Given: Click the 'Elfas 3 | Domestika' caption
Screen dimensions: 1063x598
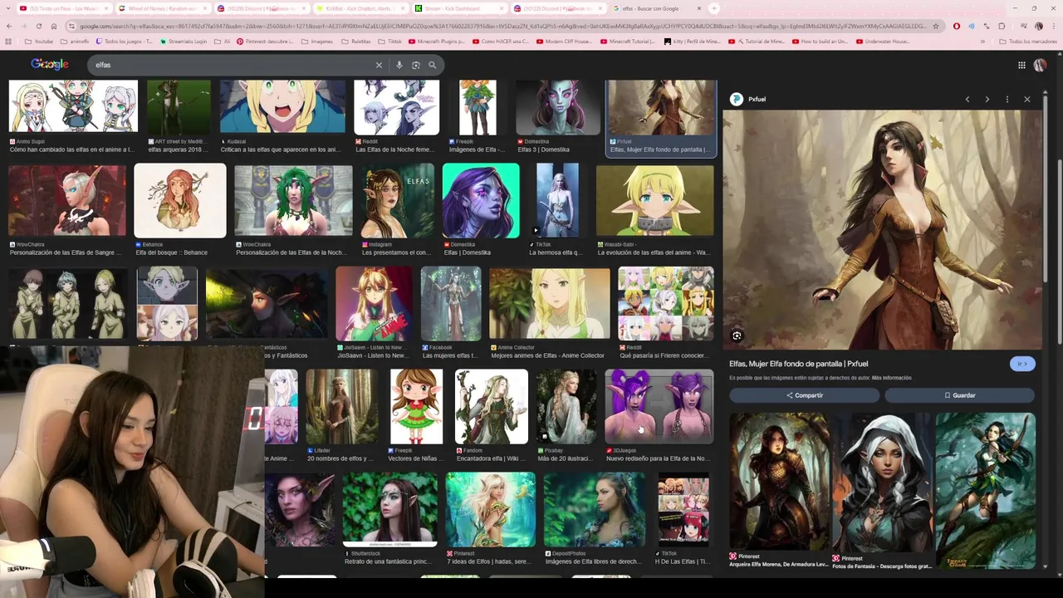Looking at the screenshot, I should click(x=543, y=149).
